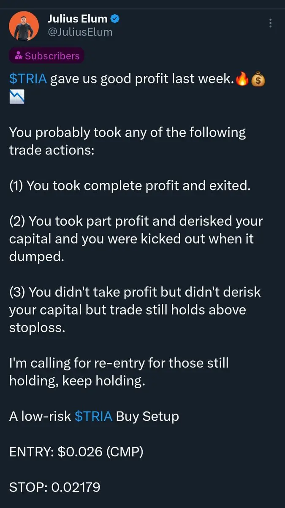Click the 'You probably took' sentence
Viewport: 285px width, 508px height.
(128, 141)
